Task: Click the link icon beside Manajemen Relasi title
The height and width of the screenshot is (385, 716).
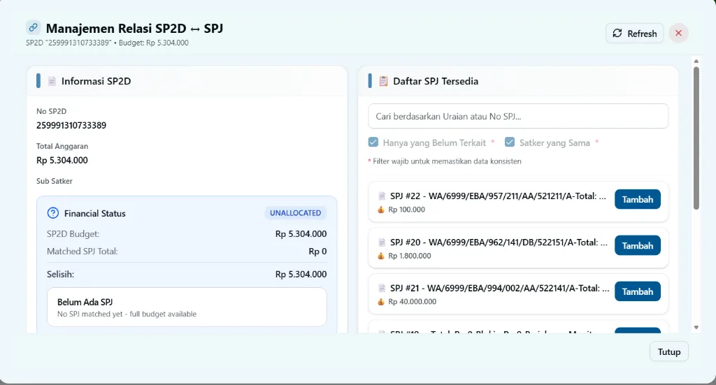Action: (33, 28)
